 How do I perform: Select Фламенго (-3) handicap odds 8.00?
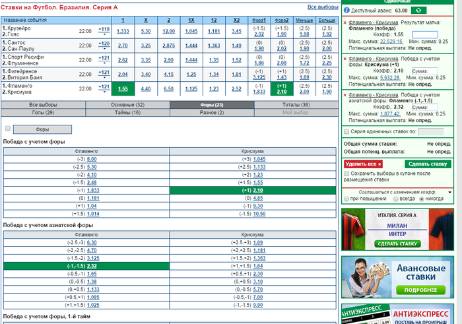click(x=92, y=159)
